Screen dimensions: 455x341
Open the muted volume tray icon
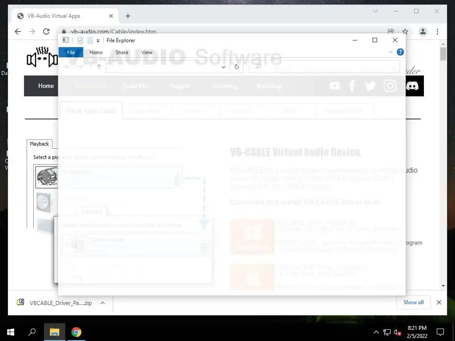397,332
